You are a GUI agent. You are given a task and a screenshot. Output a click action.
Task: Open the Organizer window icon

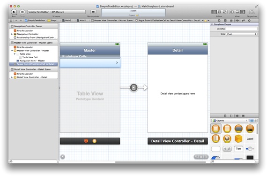tap(252, 12)
